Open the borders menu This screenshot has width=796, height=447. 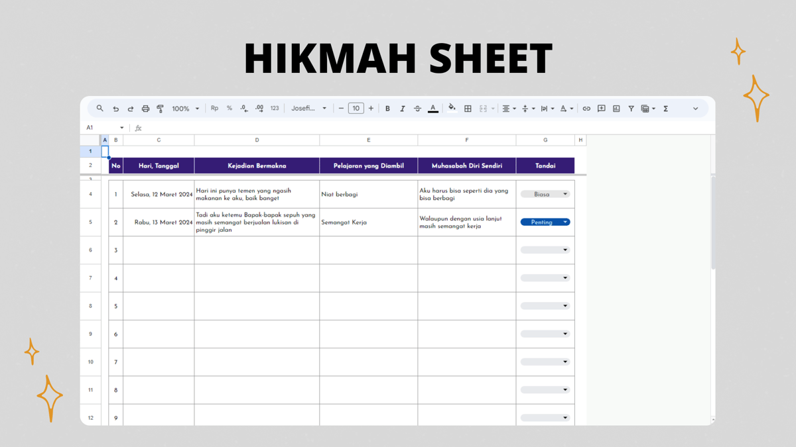pos(468,109)
